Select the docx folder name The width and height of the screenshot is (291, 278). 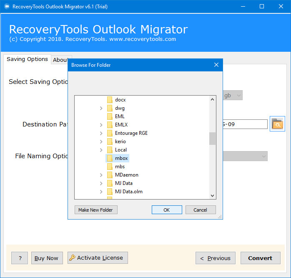pos(120,100)
